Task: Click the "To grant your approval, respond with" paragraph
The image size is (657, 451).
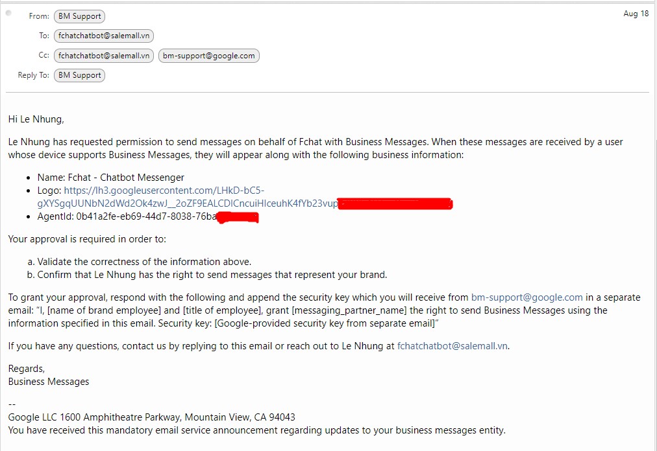Action: click(325, 310)
